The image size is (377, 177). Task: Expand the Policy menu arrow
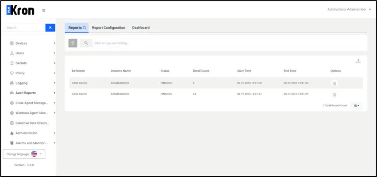[54, 73]
